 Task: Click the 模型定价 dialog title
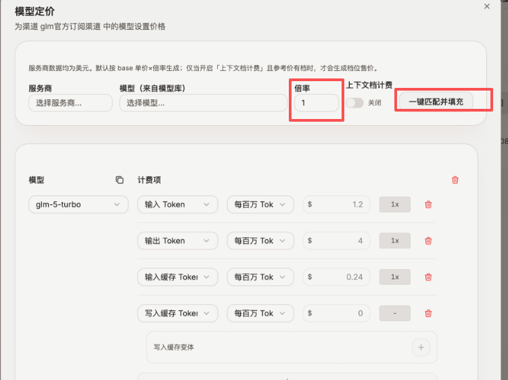pos(34,11)
